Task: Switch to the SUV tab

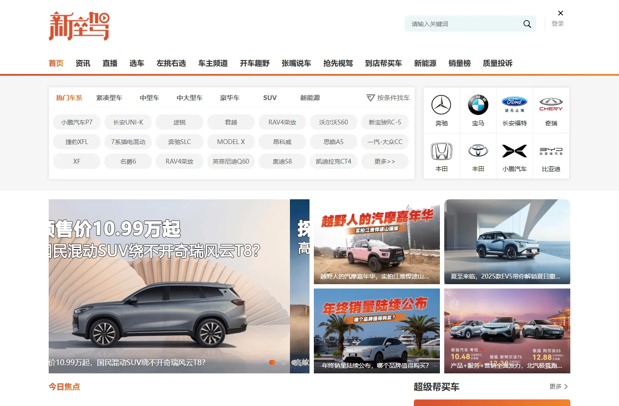Action: click(270, 98)
